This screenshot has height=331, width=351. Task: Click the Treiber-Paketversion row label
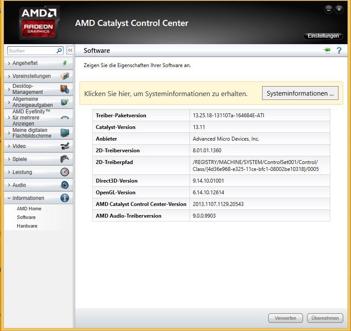click(x=121, y=116)
